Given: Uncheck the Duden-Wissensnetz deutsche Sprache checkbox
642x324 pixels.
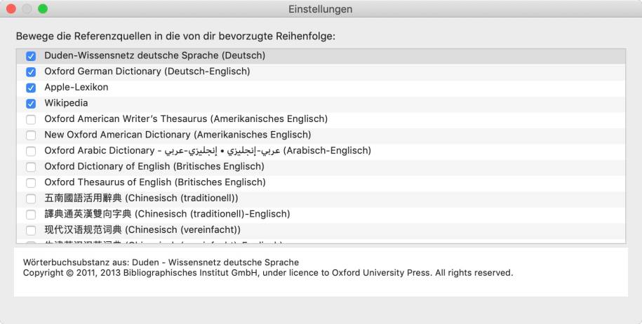Looking at the screenshot, I should click(31, 56).
